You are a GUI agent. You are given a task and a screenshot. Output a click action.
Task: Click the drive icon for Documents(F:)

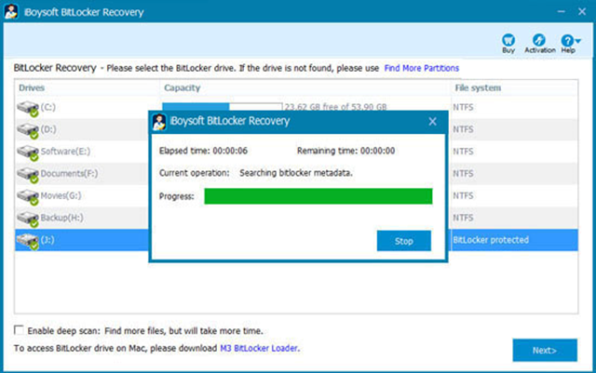tap(28, 175)
